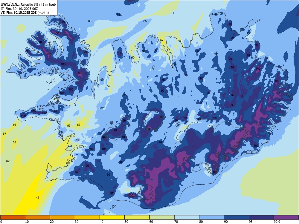
Task: Click the dark orange 0–10 legend swatch
Action: click(x=13, y=217)
